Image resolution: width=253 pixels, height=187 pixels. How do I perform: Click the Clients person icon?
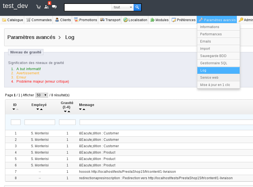click(x=57, y=20)
